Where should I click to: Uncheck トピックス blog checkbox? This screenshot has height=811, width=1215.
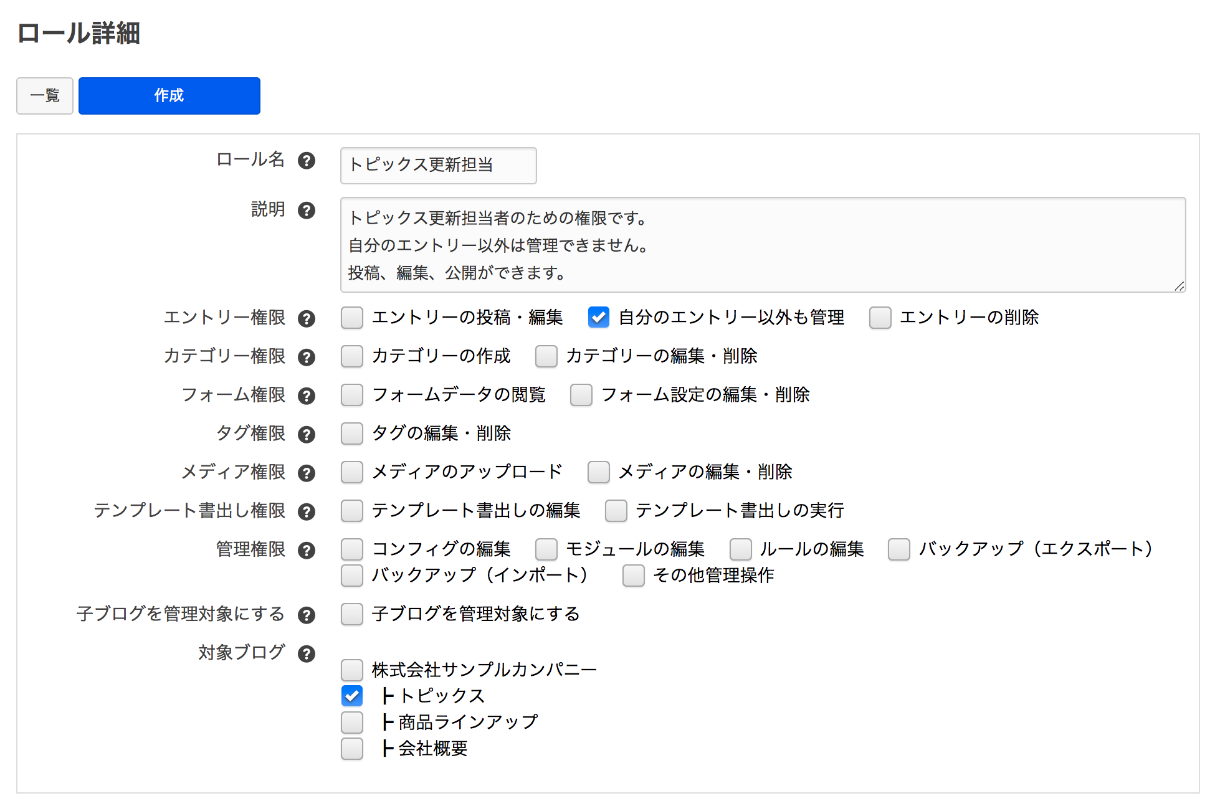coord(352,696)
